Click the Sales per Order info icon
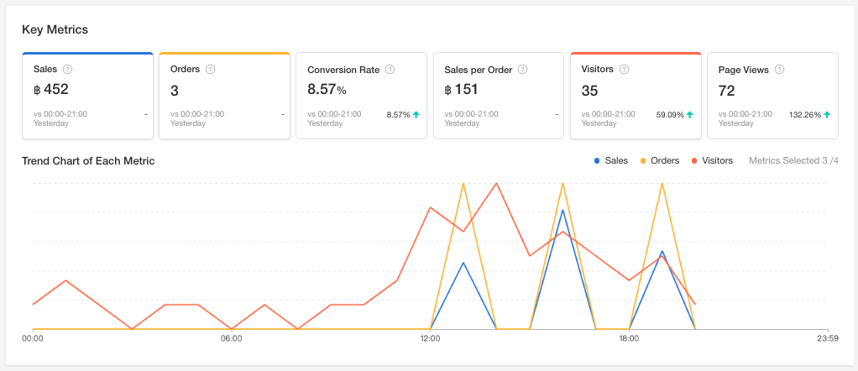This screenshot has height=371, width=858. [x=521, y=70]
